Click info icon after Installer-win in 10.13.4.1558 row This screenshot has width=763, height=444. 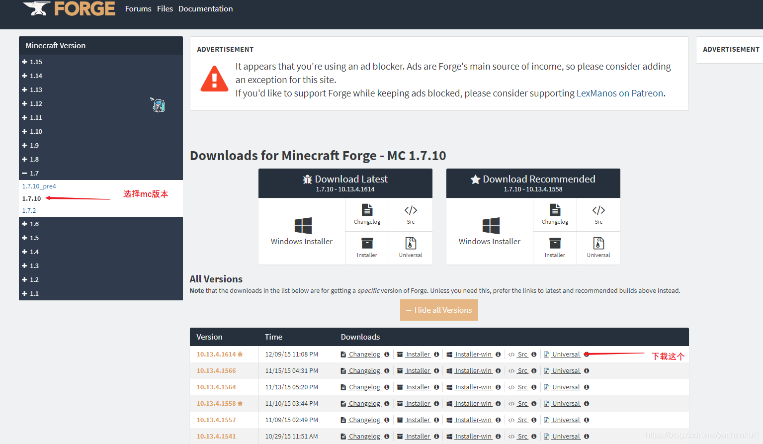point(498,404)
